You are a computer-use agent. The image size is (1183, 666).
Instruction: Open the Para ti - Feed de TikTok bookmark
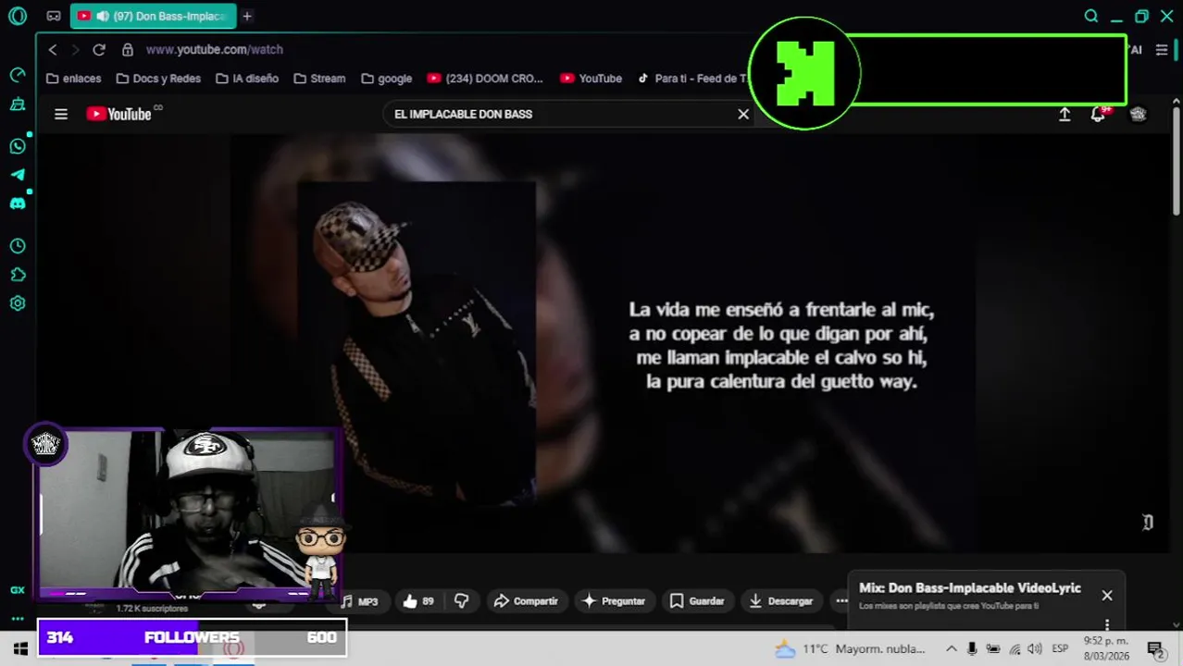coord(692,79)
